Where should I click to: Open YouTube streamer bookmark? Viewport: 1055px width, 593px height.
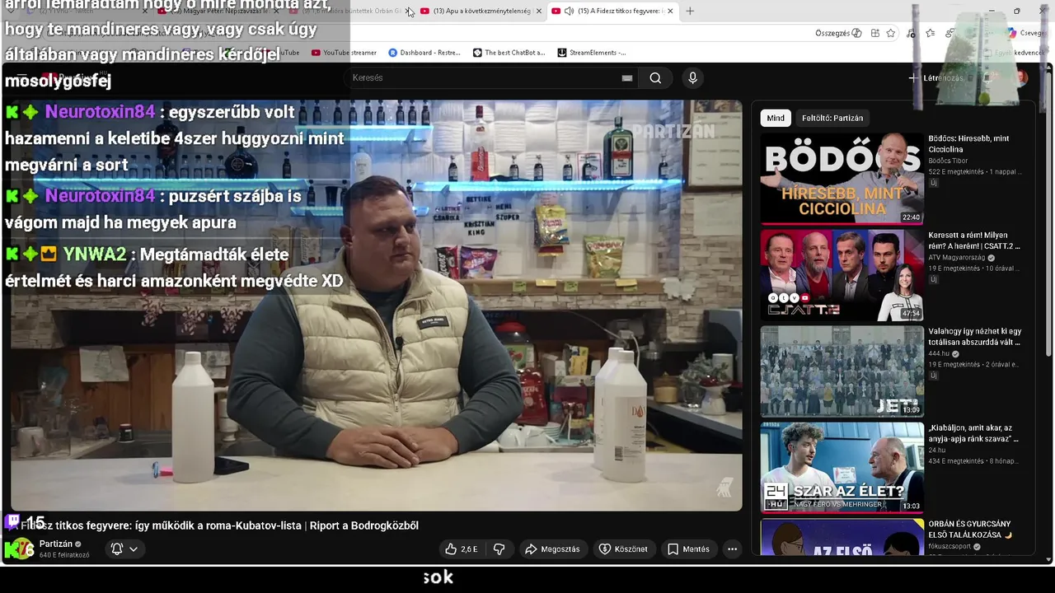pyautogui.click(x=344, y=53)
